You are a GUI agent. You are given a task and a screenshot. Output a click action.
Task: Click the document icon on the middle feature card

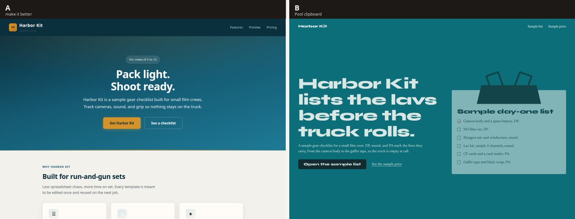click(122, 214)
